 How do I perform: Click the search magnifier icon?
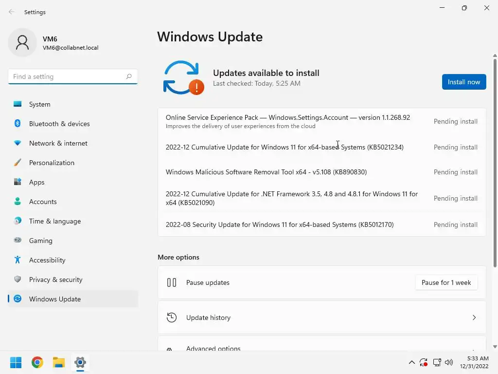click(x=128, y=76)
